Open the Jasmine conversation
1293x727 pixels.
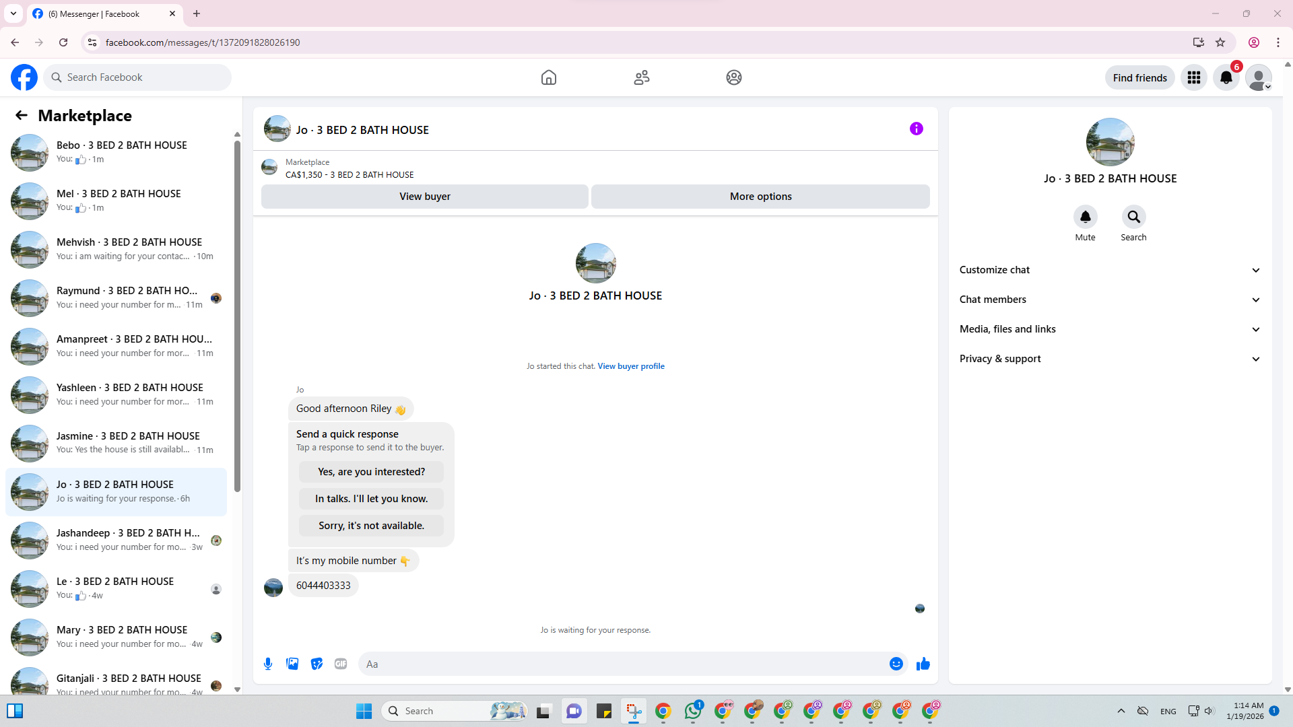click(x=116, y=443)
